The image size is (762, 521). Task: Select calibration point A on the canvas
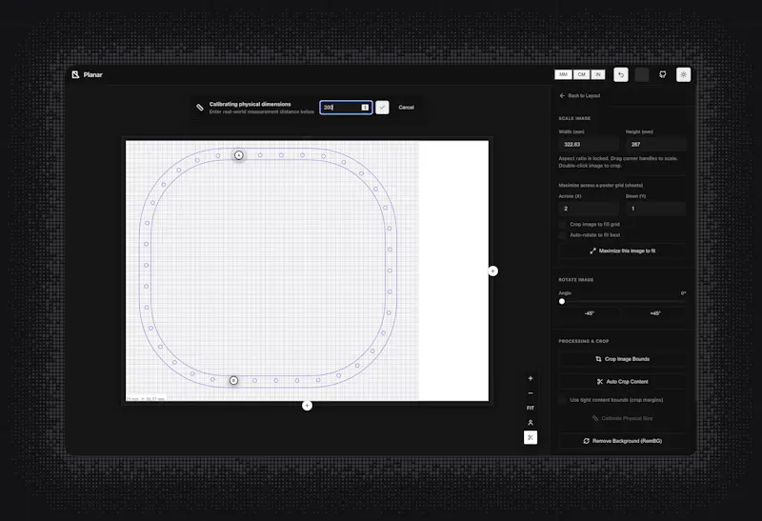click(x=239, y=155)
